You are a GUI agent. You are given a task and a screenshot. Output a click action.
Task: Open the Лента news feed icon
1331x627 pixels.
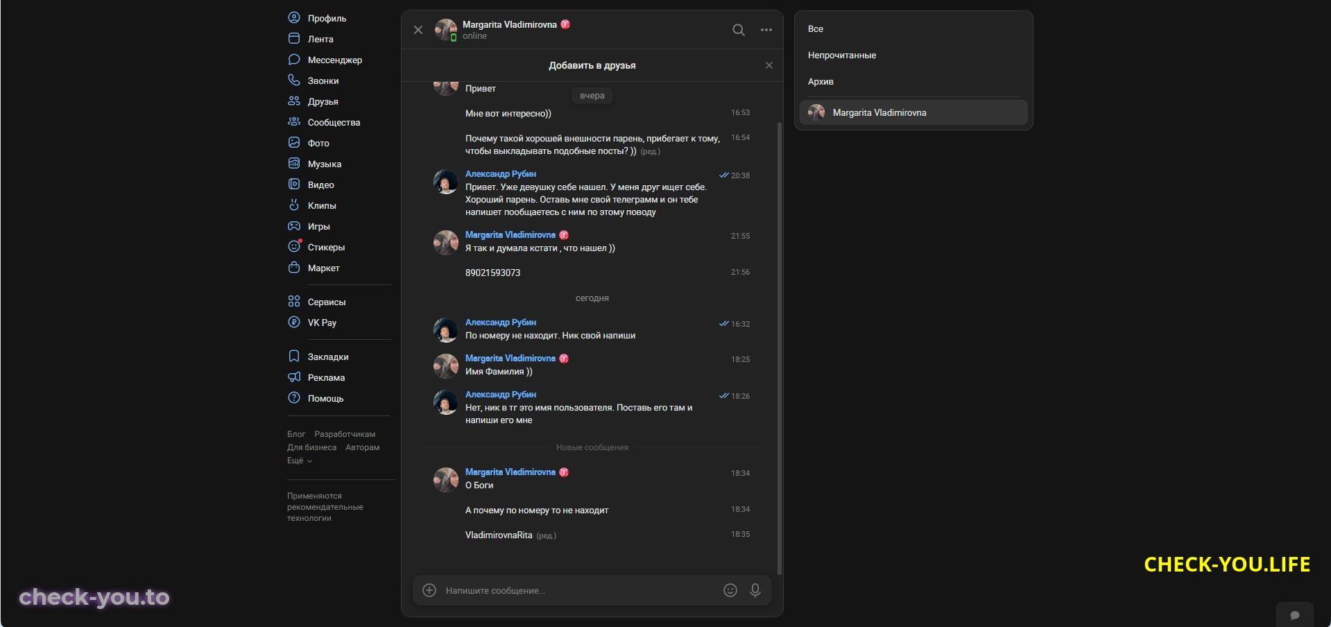point(294,38)
